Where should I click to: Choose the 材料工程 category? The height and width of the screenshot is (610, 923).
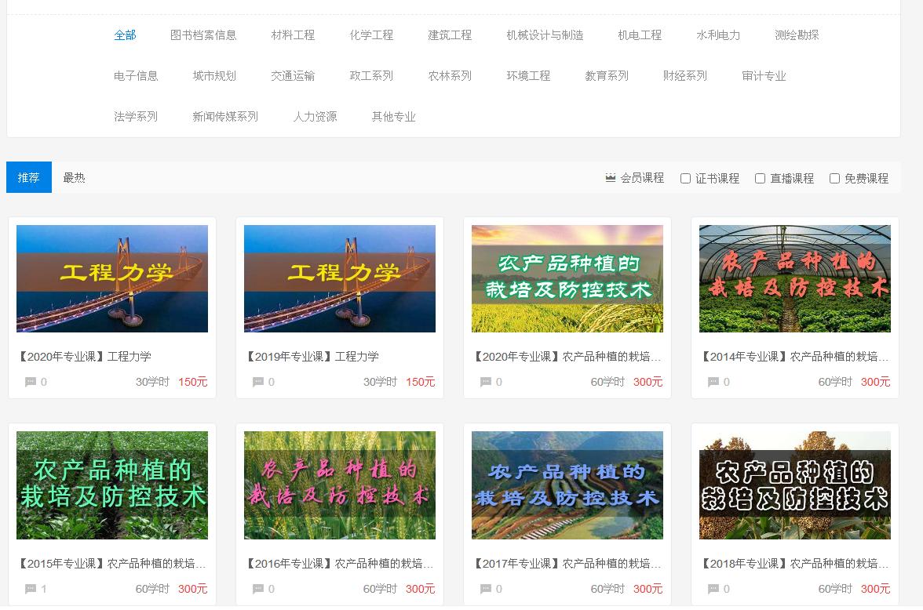pyautogui.click(x=293, y=35)
